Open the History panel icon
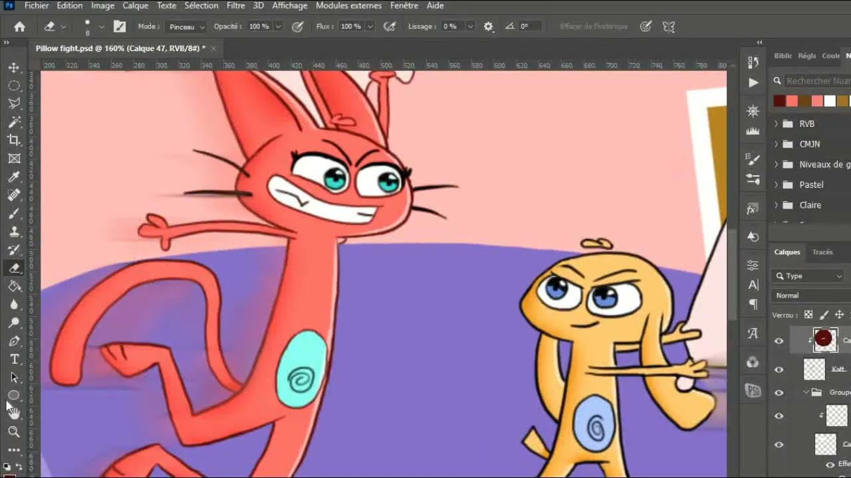851x478 pixels. click(x=753, y=62)
